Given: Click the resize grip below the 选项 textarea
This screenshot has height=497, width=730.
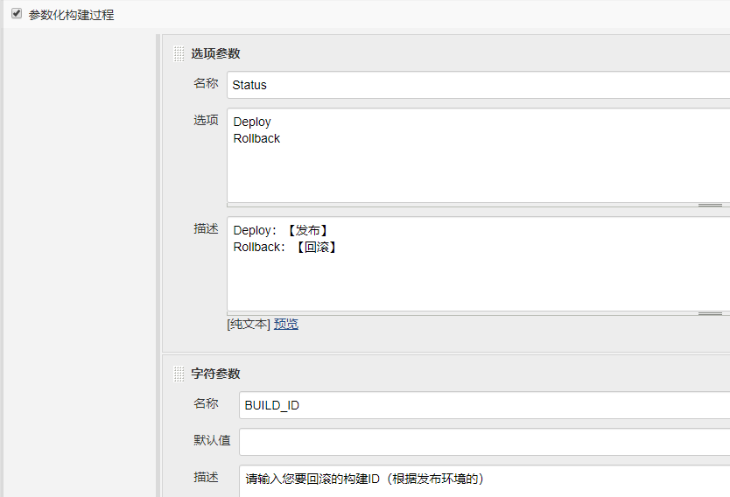Looking at the screenshot, I should click(x=710, y=205).
